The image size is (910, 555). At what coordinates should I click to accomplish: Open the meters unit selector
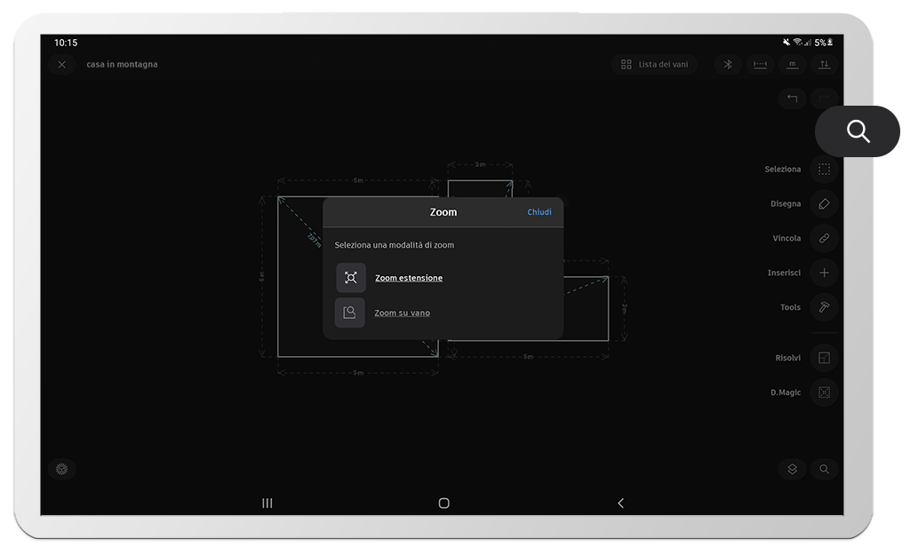point(792,64)
